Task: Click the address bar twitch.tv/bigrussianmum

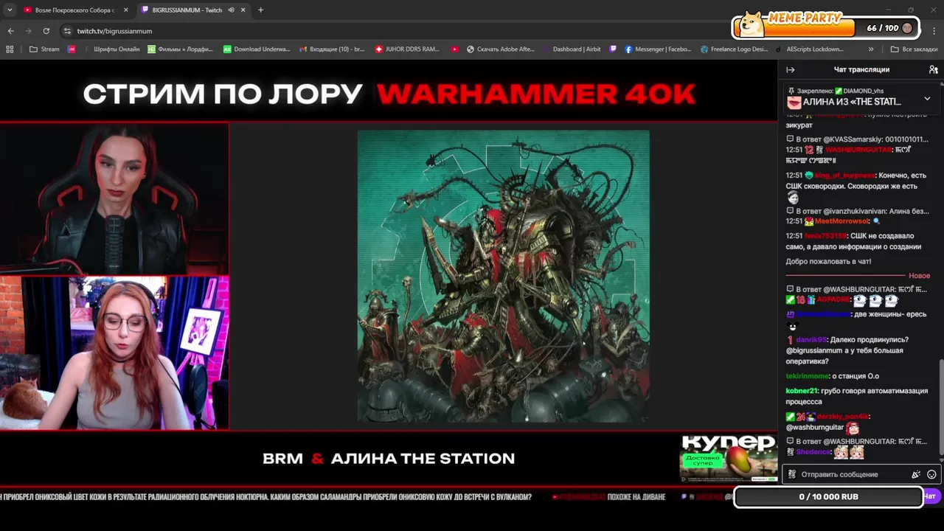Action: [x=114, y=31]
